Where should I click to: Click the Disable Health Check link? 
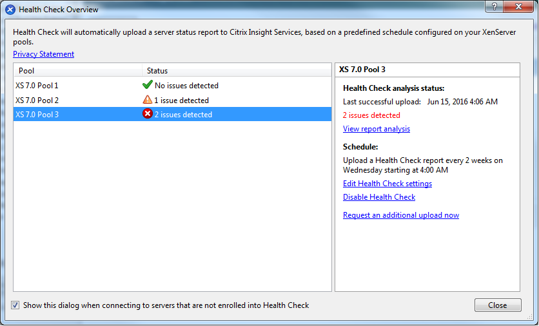[379, 197]
